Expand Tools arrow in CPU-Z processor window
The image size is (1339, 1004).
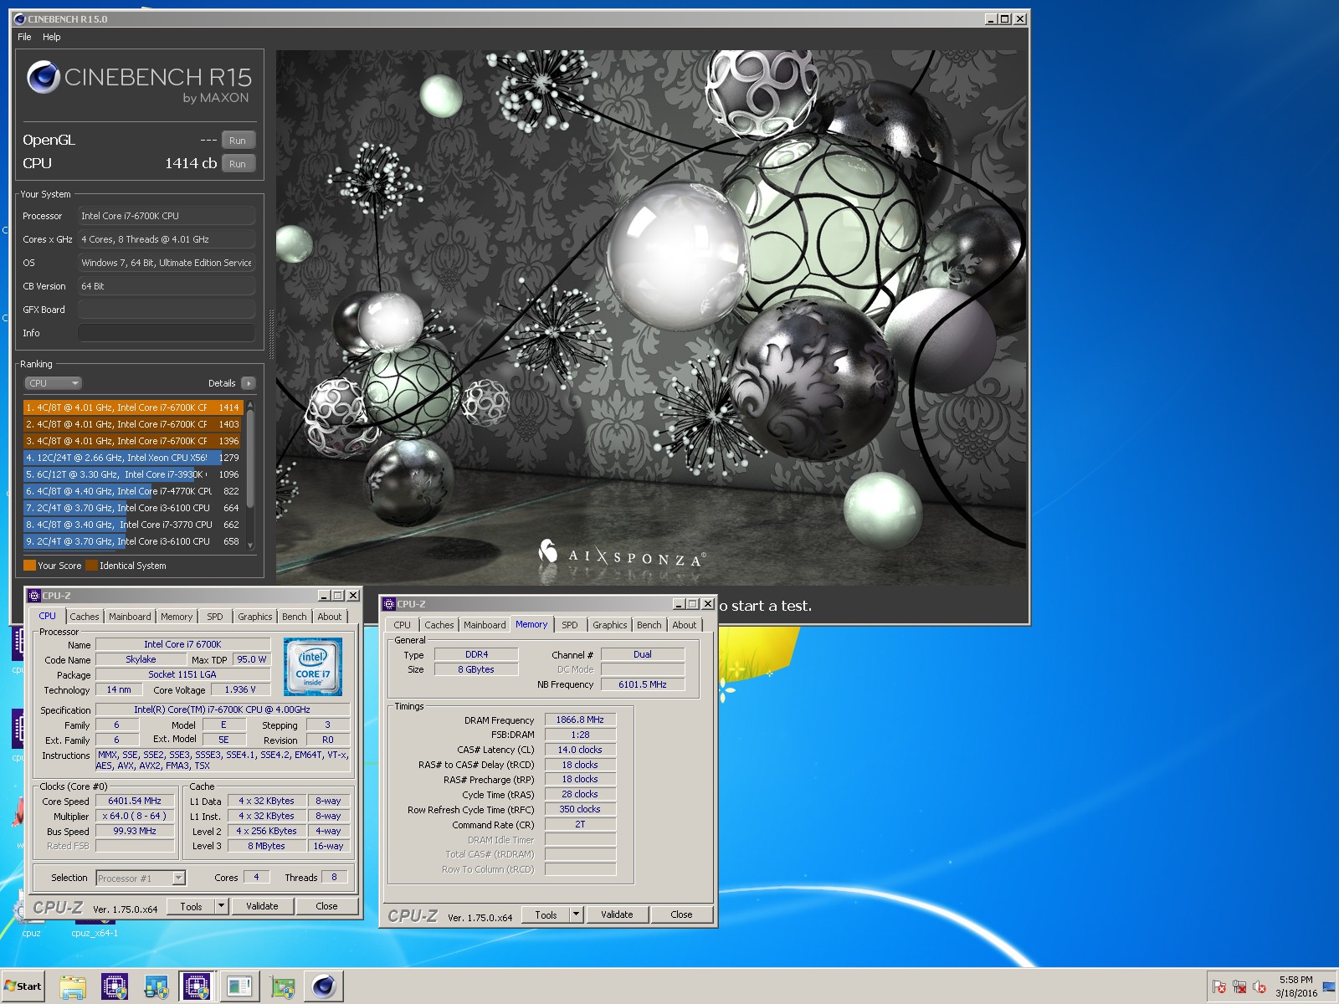(x=222, y=906)
